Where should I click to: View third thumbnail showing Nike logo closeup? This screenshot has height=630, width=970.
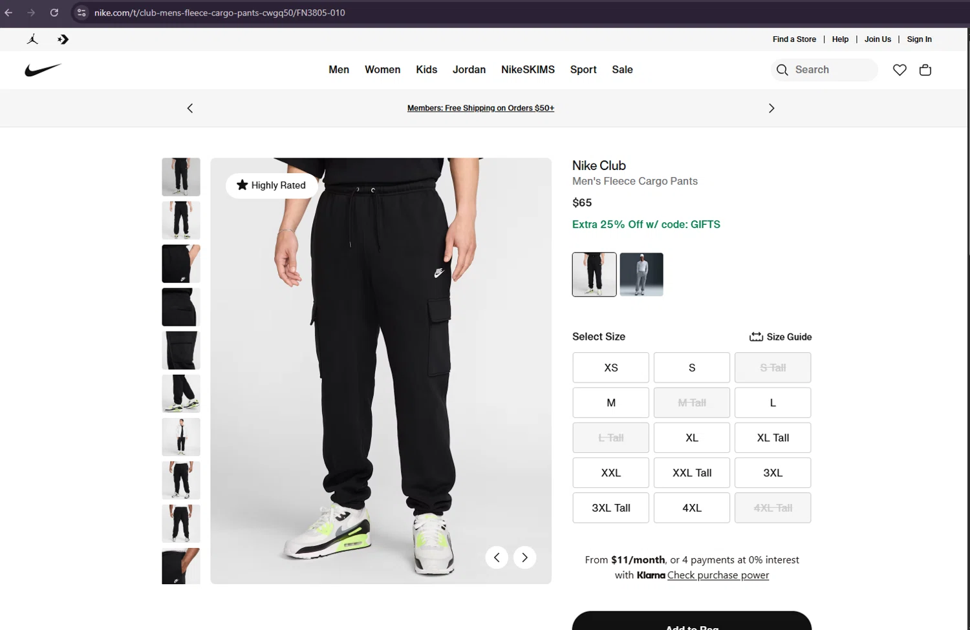[181, 264]
